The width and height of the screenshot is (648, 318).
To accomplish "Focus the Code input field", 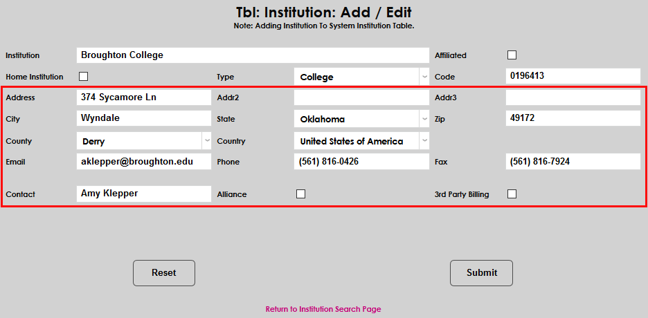I will tap(573, 76).
